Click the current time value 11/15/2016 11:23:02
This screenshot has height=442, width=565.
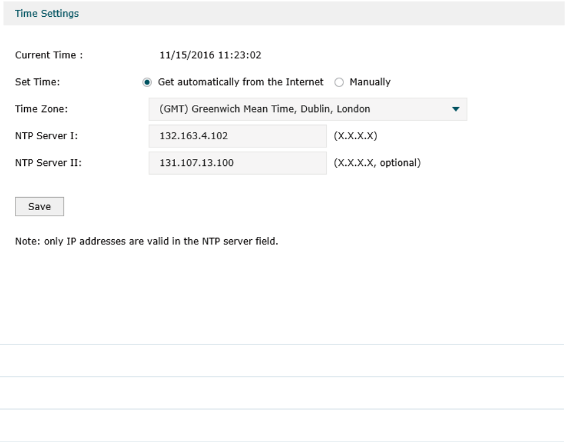(210, 55)
